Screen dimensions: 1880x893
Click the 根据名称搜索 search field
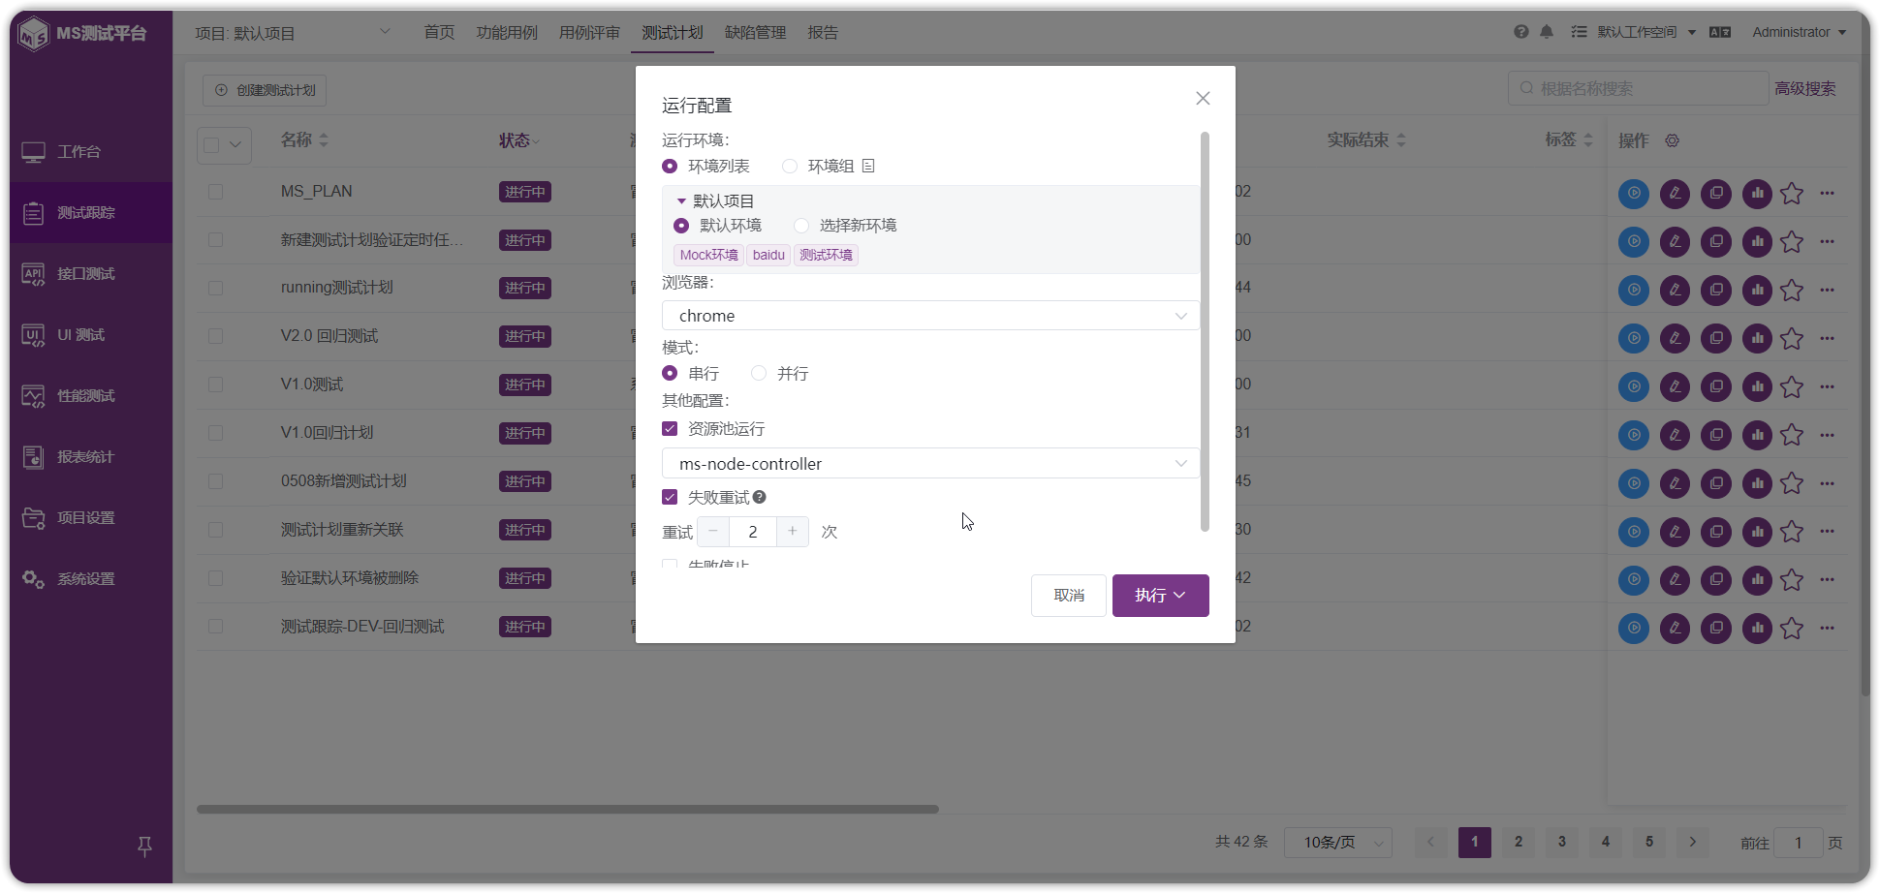[1638, 88]
